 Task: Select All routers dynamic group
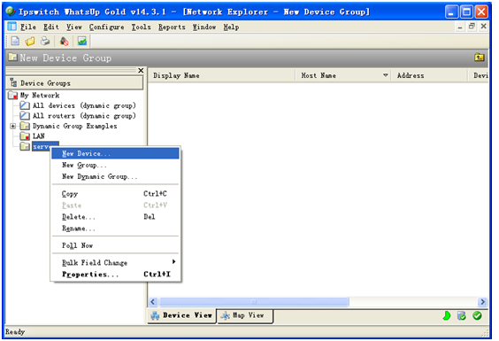point(84,116)
